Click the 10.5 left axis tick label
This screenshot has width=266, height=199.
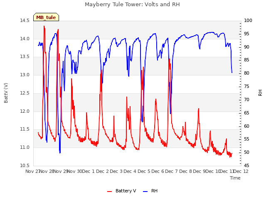tap(25, 165)
